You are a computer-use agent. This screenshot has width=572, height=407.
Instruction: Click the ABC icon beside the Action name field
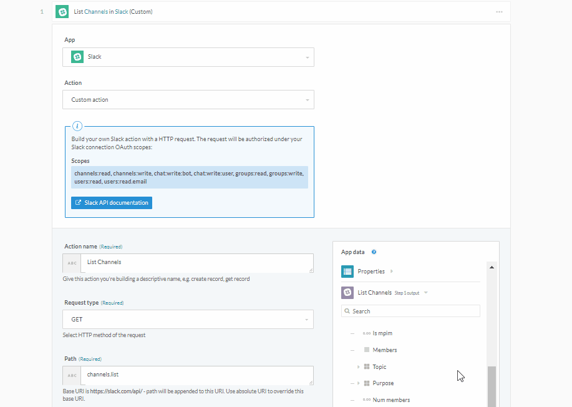pos(71,263)
